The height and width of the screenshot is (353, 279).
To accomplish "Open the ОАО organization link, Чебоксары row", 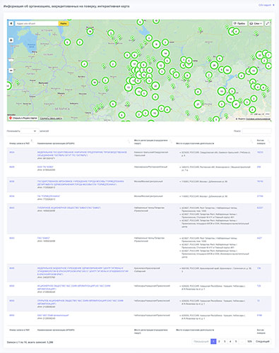I will [80, 302].
